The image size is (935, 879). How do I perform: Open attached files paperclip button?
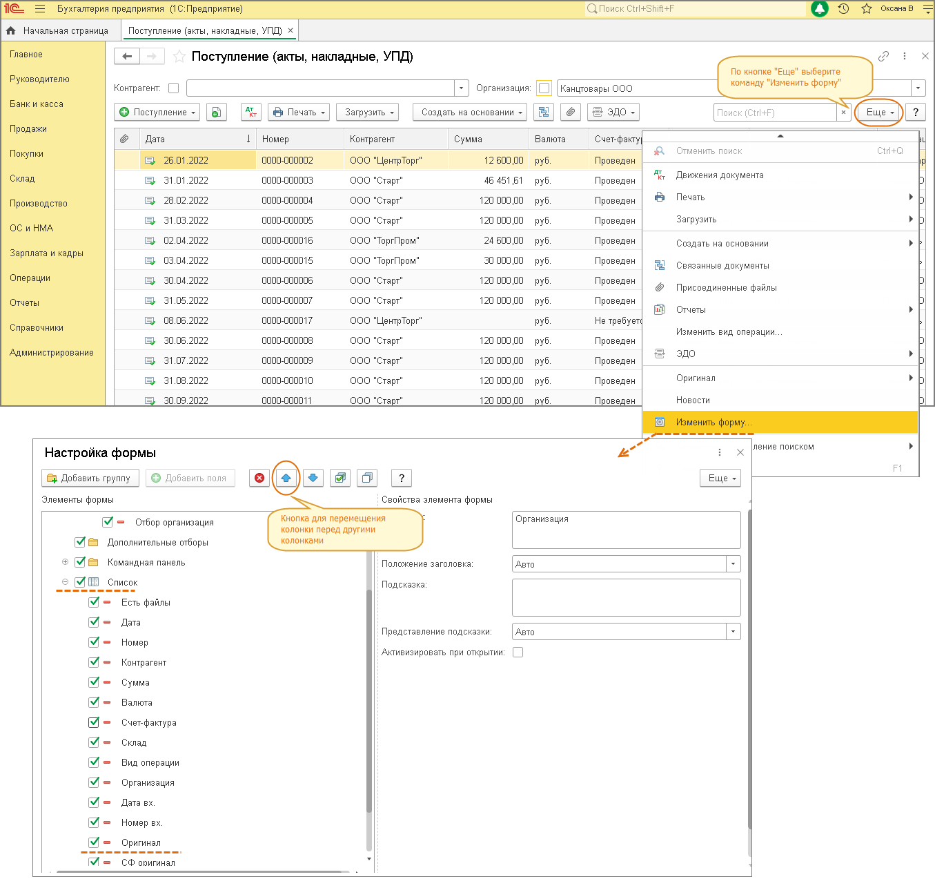571,113
